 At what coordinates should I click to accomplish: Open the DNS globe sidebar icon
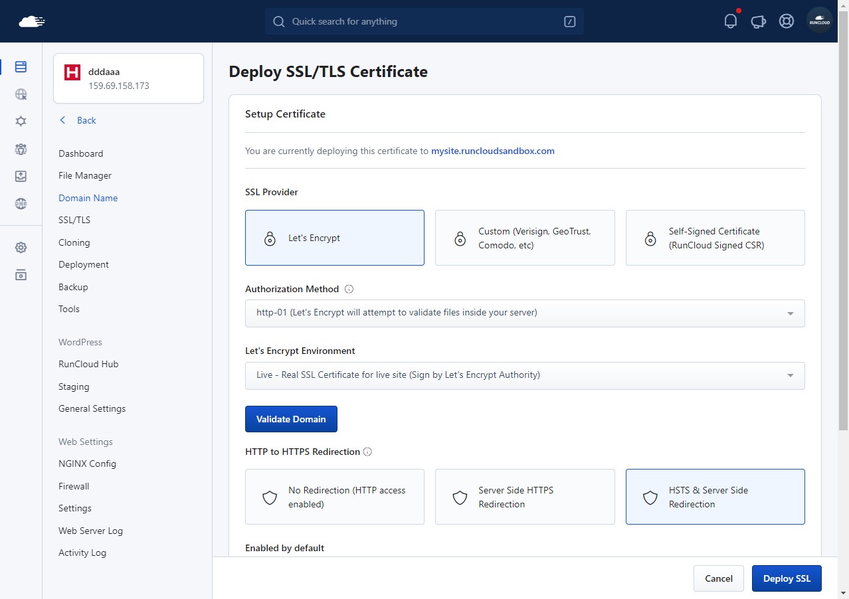pyautogui.click(x=21, y=203)
